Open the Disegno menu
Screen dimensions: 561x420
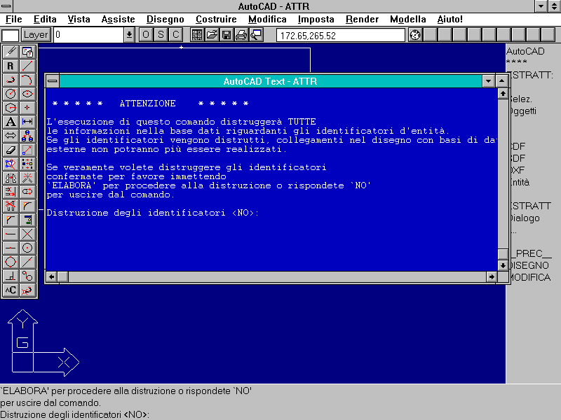coord(165,20)
